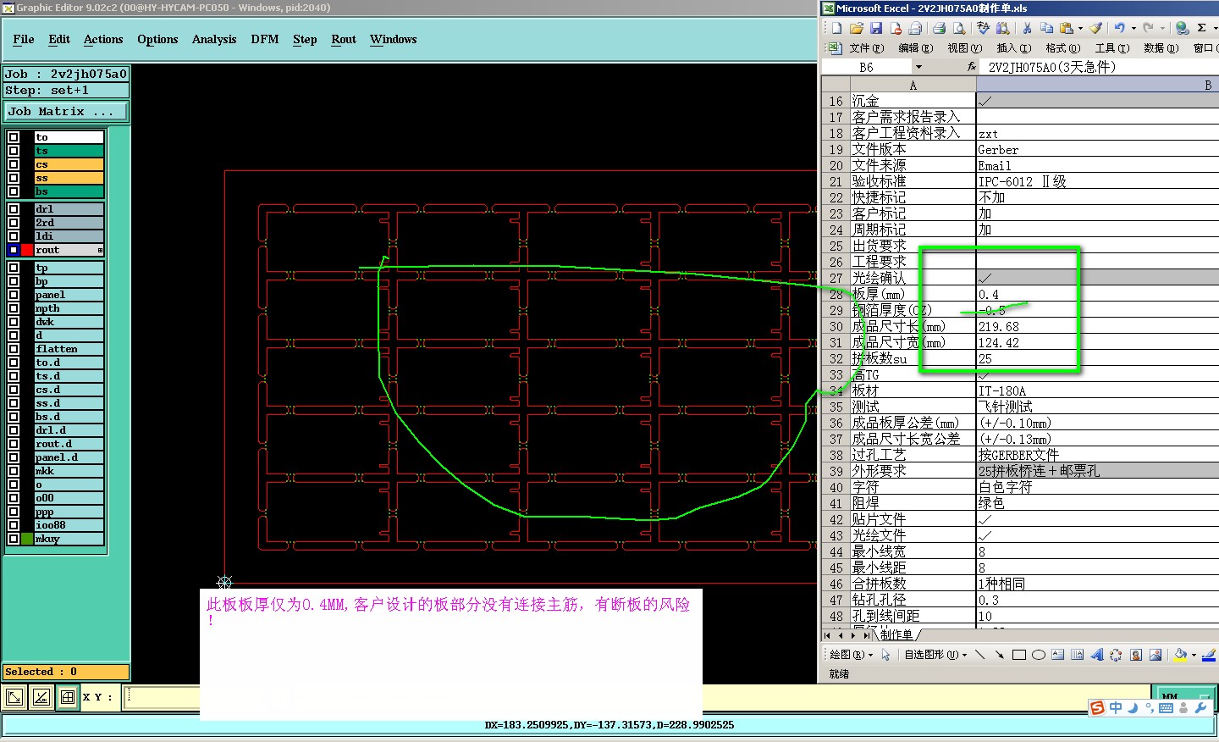Image resolution: width=1219 pixels, height=742 pixels.
Task: Select the Rectangle shape tool in Excel
Action: point(1018,655)
